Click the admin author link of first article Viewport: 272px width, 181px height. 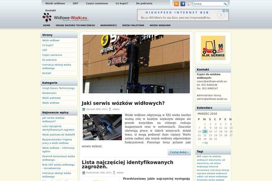pos(116,109)
